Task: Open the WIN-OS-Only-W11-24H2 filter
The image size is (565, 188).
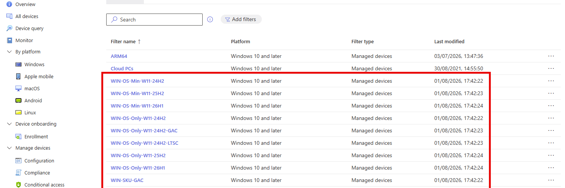Action: 138,118
